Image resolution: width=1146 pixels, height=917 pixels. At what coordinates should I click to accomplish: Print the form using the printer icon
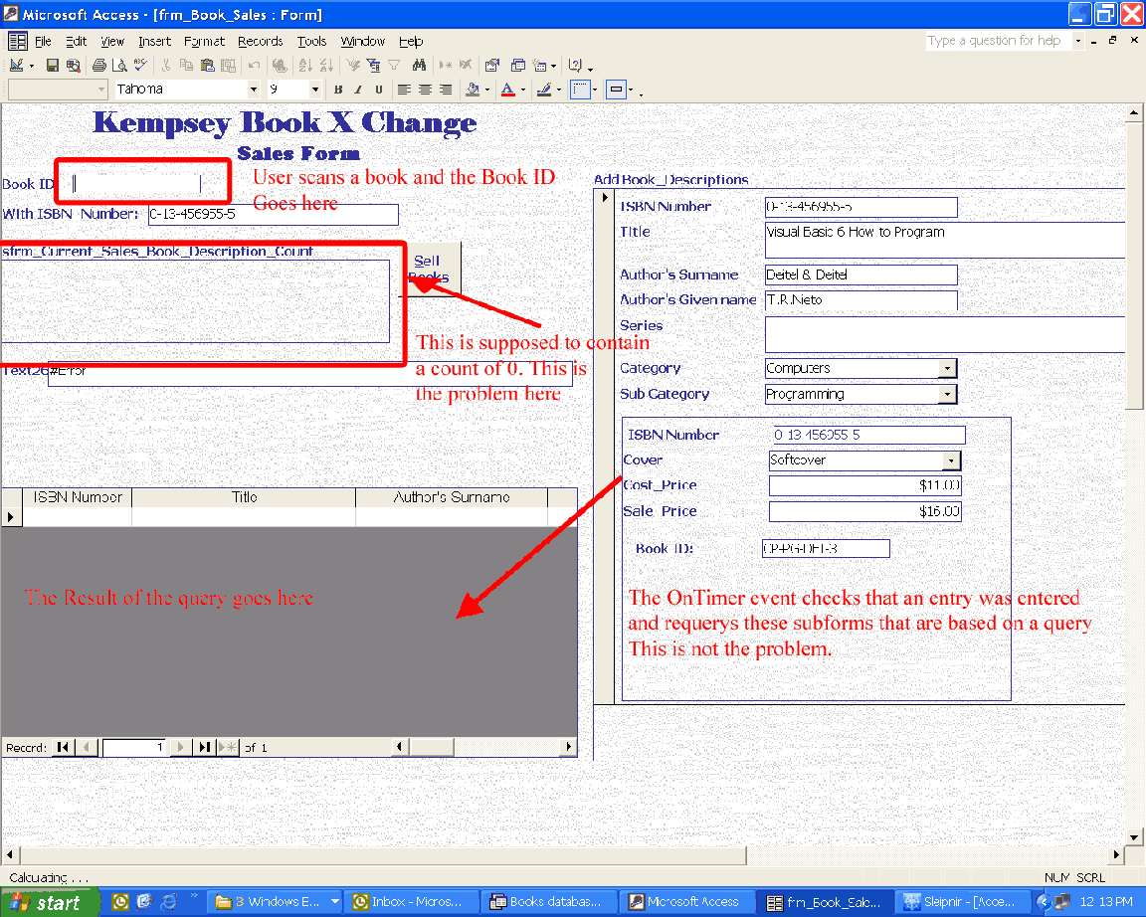pos(99,66)
